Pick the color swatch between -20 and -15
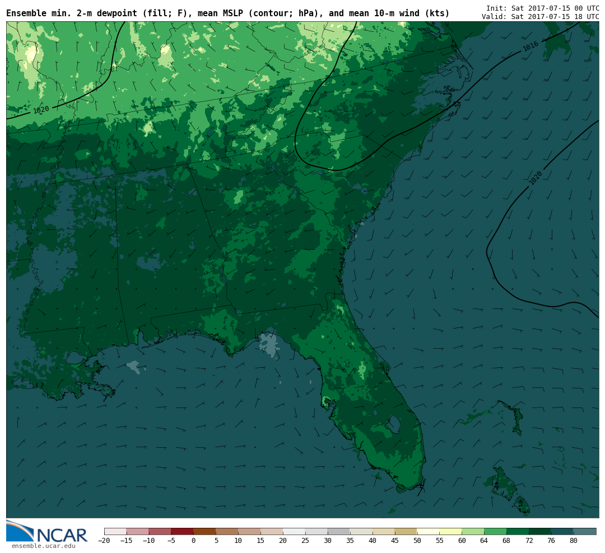The width and height of the screenshot is (605, 553). [x=115, y=531]
